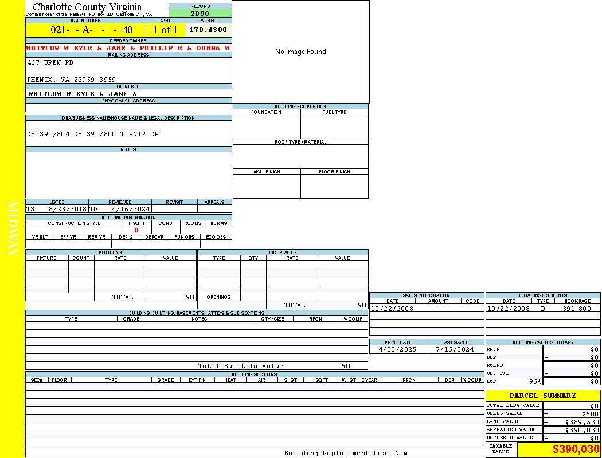
Task: Click the empty Foundation field
Action: 267,127
